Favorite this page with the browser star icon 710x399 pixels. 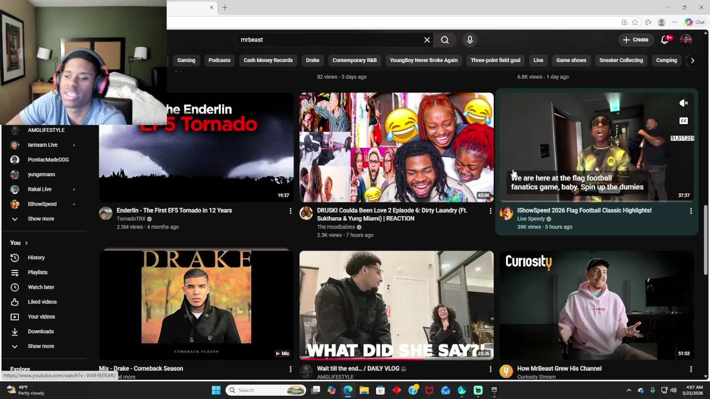635,22
